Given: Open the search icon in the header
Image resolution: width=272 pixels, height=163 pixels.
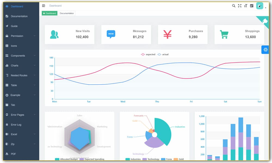Looking at the screenshot, I should 234,5.
